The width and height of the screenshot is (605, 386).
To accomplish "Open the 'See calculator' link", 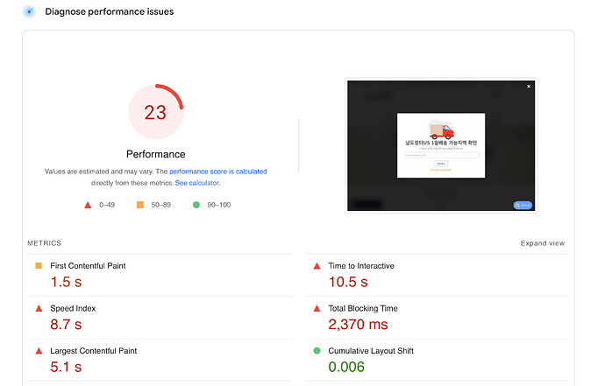I will point(196,183).
